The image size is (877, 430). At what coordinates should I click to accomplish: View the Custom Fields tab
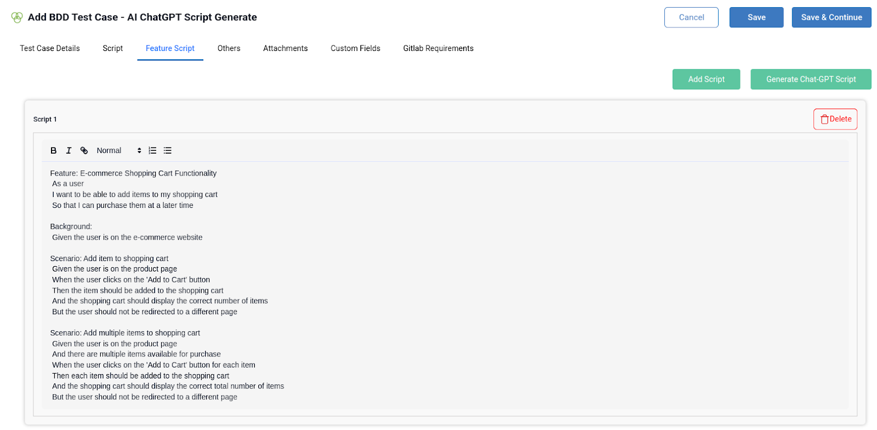pyautogui.click(x=355, y=48)
